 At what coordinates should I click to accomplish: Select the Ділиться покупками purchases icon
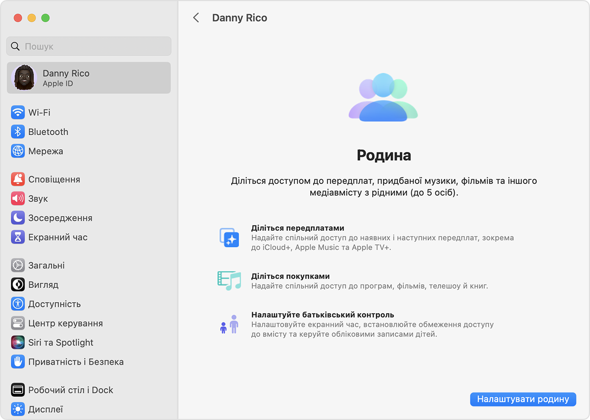(x=230, y=279)
